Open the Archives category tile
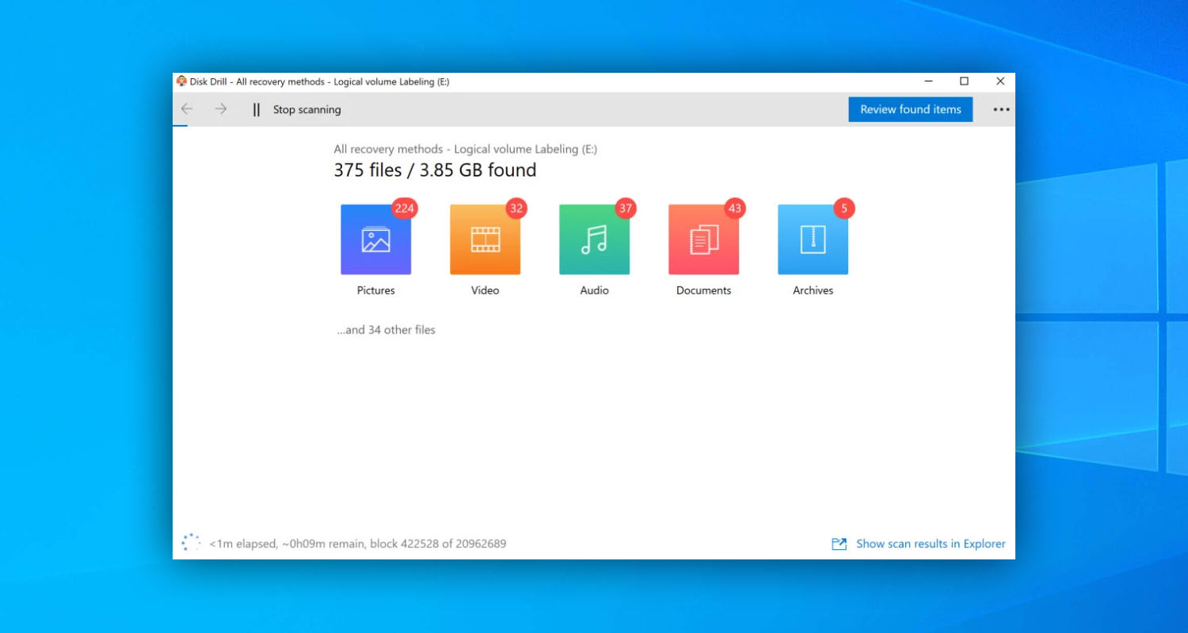1188x633 pixels. click(x=813, y=240)
